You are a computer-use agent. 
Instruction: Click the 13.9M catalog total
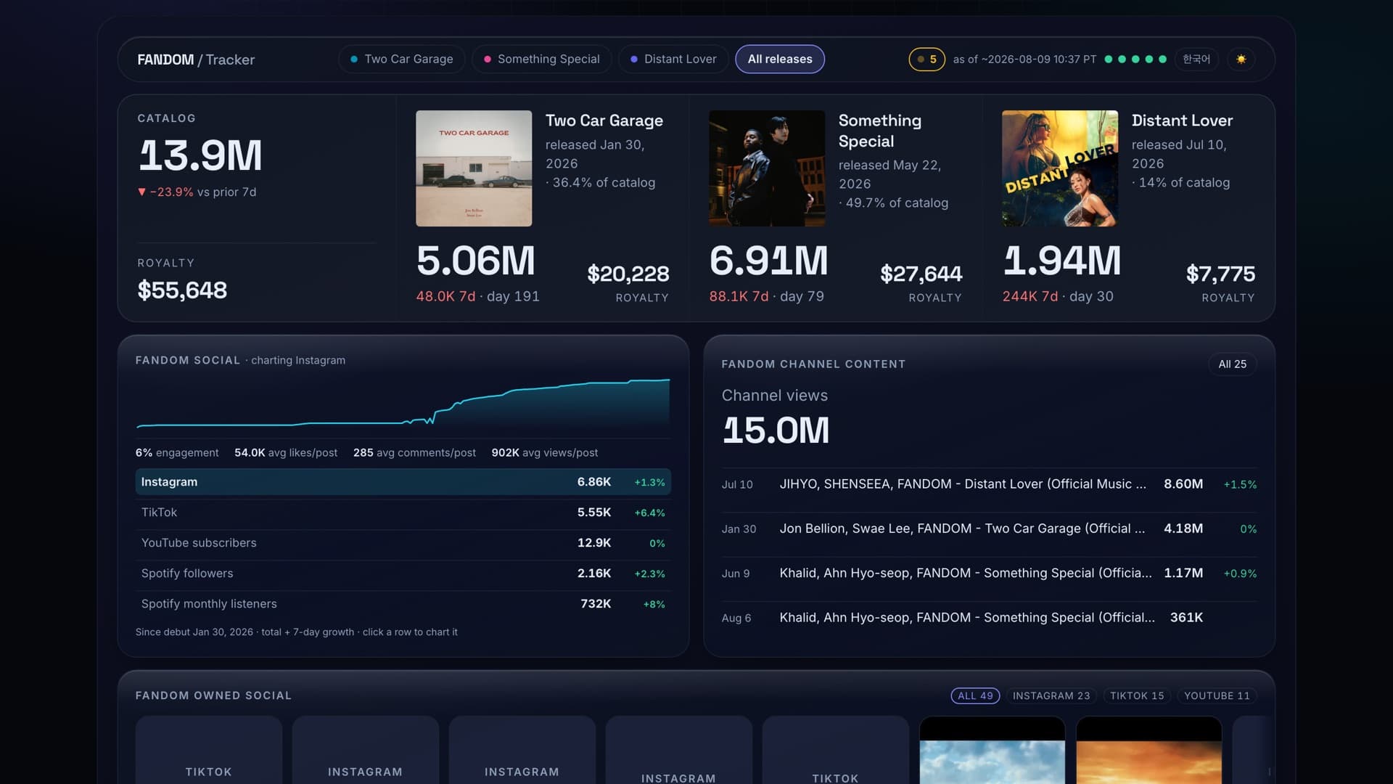click(200, 155)
